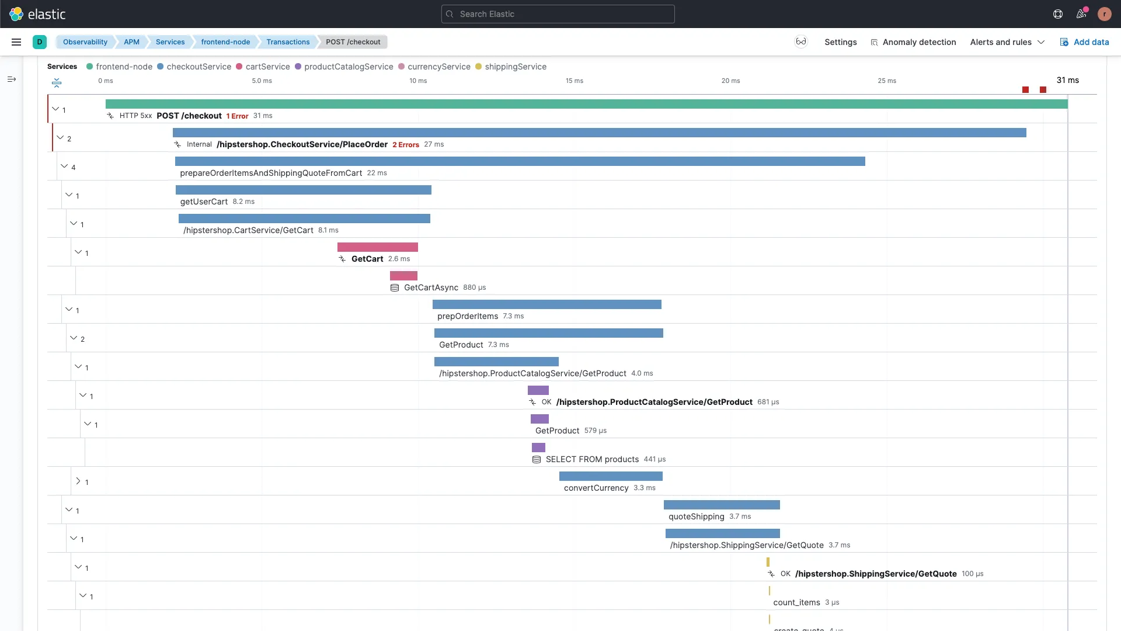Click the sync/refresh icon near settings

800,41
